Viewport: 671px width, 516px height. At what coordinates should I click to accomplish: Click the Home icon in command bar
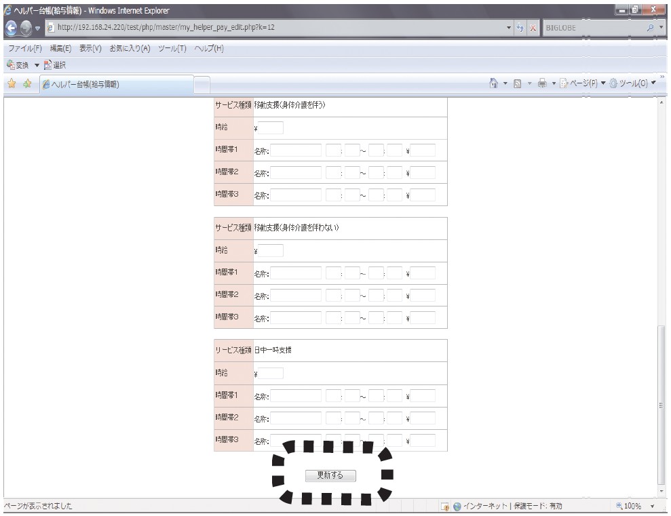point(493,83)
